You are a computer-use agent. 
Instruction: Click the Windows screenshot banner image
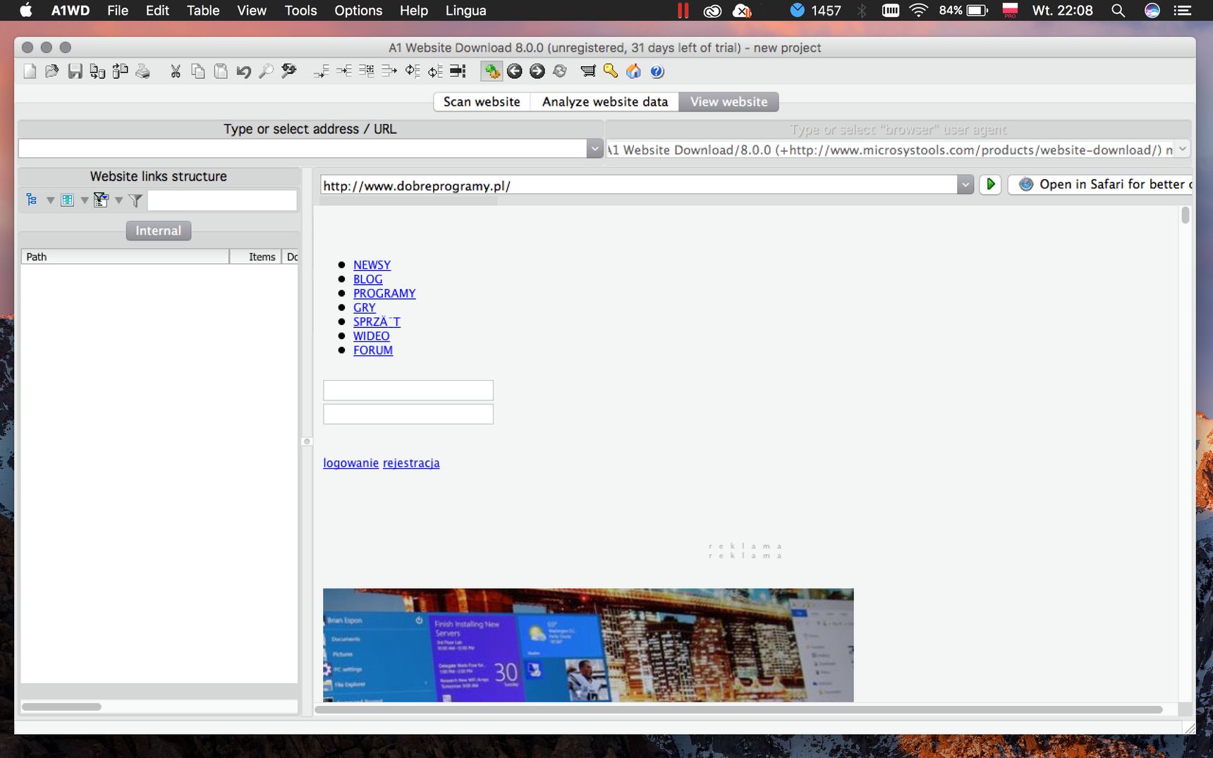click(x=588, y=645)
